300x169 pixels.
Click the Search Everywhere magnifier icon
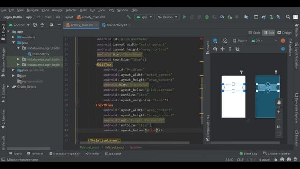[288, 17]
